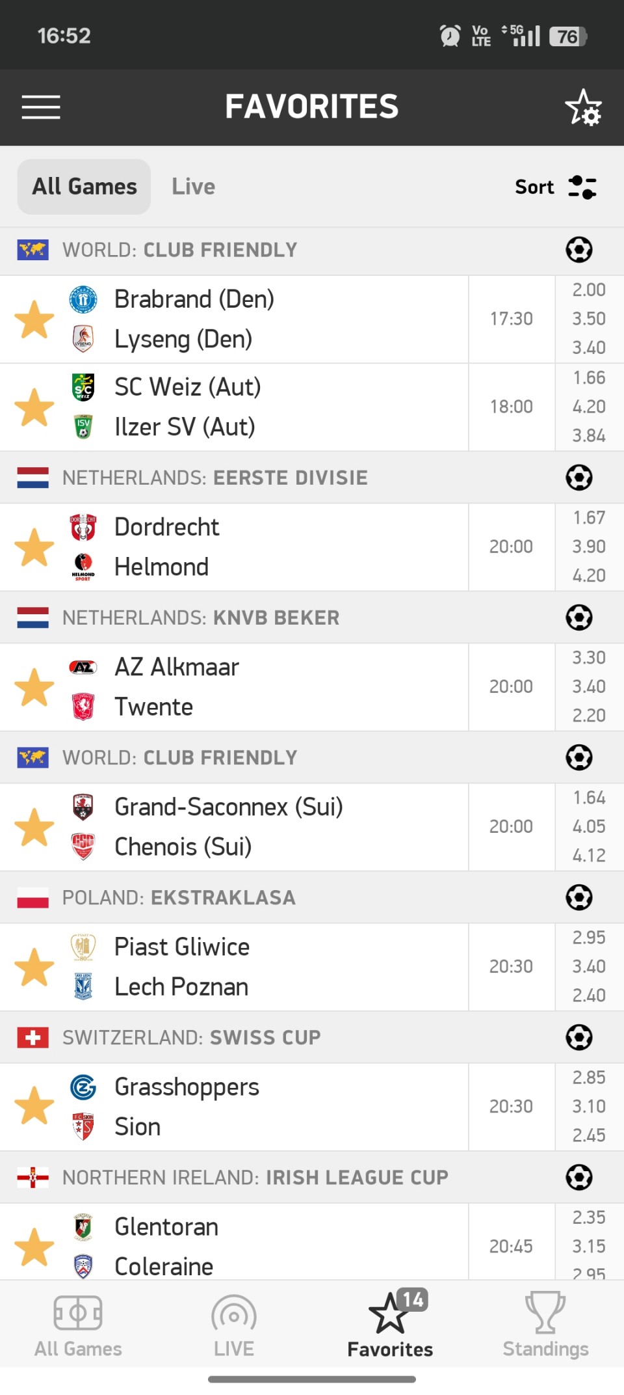Image resolution: width=624 pixels, height=1395 pixels.
Task: Open favorites settings star-gear icon
Action: tap(583, 107)
